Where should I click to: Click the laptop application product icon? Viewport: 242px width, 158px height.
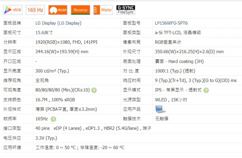[x=160, y=109]
